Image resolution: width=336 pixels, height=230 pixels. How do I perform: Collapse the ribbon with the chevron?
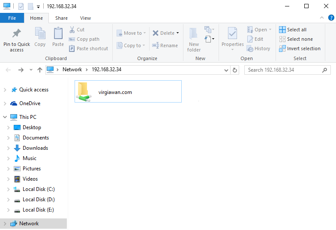point(321,18)
